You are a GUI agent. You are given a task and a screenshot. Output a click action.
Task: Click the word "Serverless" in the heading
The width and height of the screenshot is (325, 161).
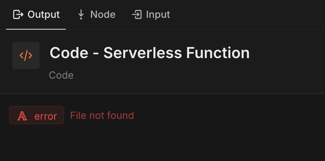(143, 53)
